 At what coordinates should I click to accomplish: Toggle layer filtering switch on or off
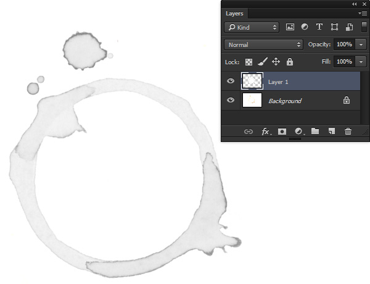(364, 27)
